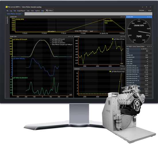Viewport: 158px width, 144px height.
Task: Click the 7750 RPM cursor value label
Action: point(122,66)
